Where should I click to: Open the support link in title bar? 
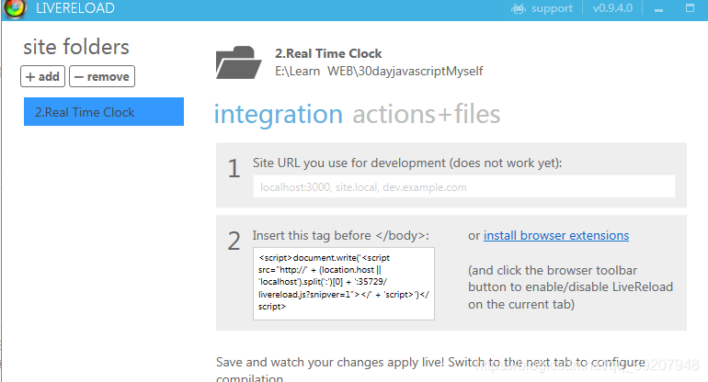pyautogui.click(x=552, y=8)
